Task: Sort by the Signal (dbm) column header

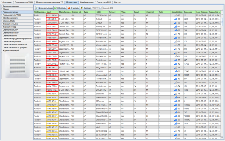Action: click(177, 12)
